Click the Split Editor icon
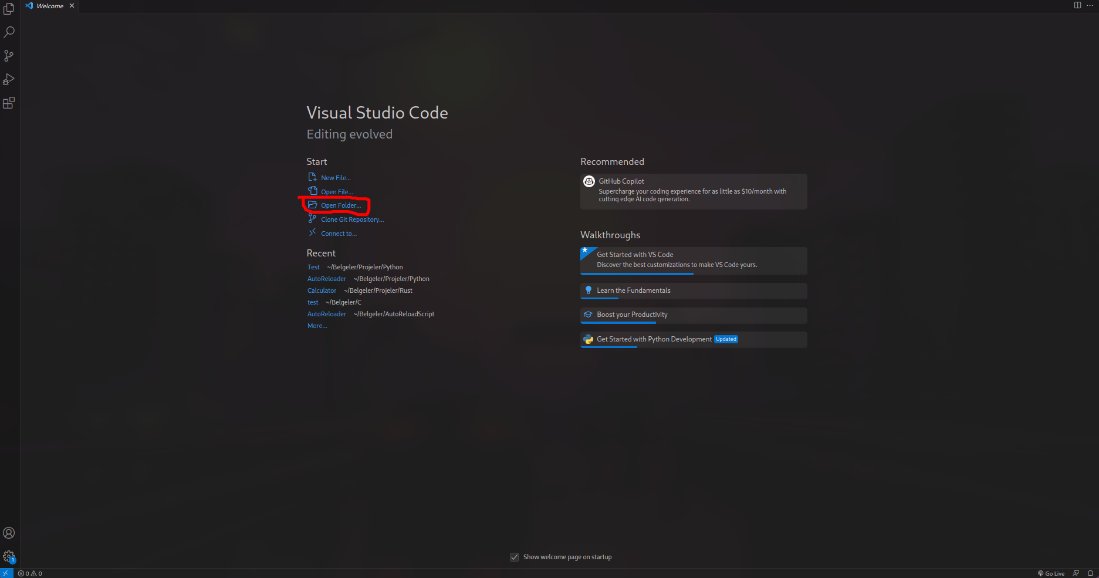The image size is (1099, 578). pos(1077,5)
